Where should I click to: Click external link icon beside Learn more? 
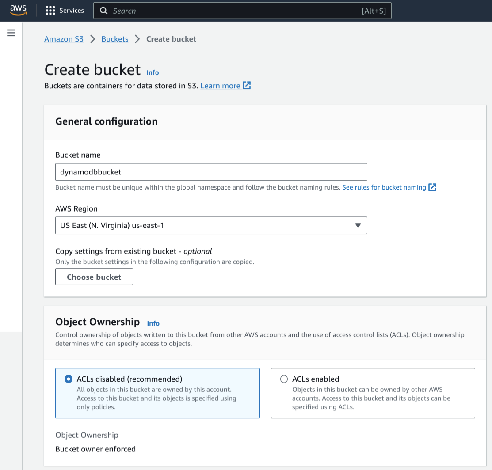247,85
